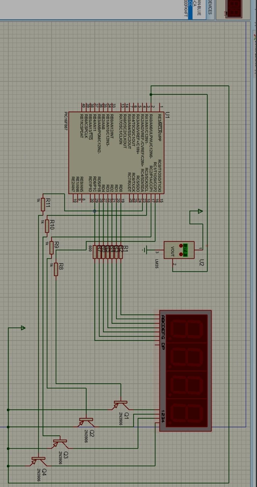Screen dimensions: 257x487
Task: Click the RA0/AN0 pin 2 label
Action: pos(151,136)
